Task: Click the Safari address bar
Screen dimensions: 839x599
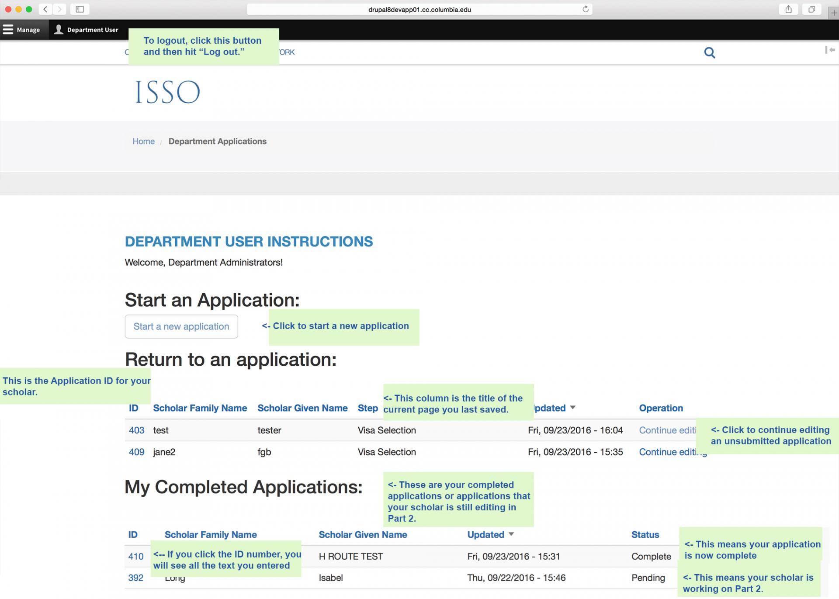Action: click(x=419, y=9)
